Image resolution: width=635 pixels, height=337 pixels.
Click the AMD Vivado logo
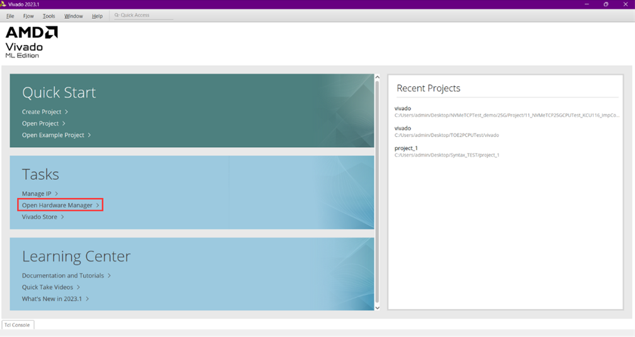tap(31, 42)
